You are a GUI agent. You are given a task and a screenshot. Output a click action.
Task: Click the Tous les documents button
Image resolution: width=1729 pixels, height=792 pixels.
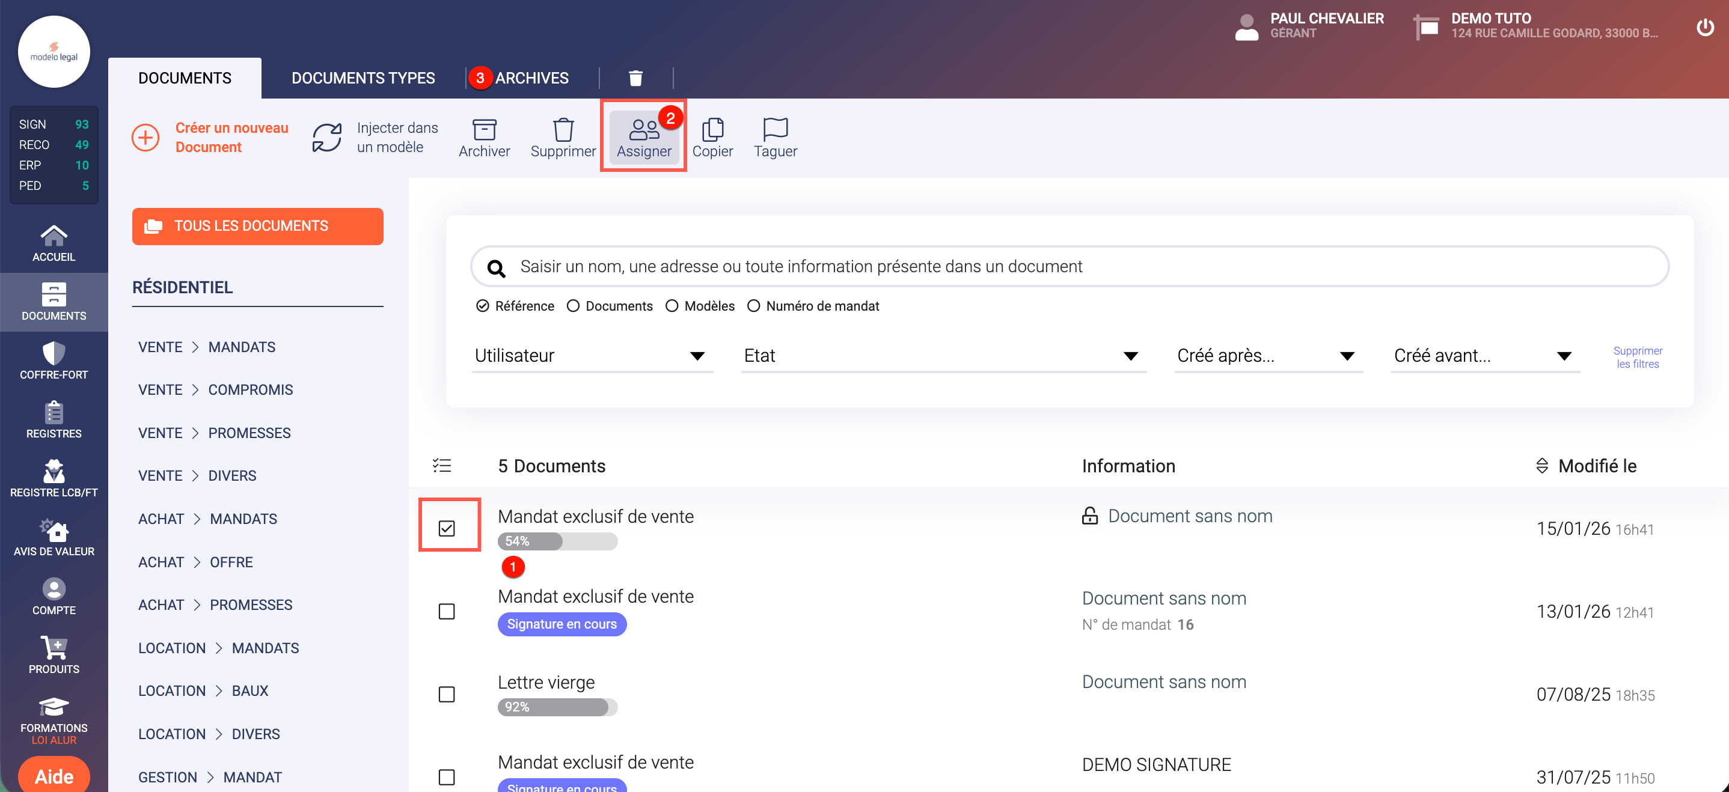(x=258, y=226)
